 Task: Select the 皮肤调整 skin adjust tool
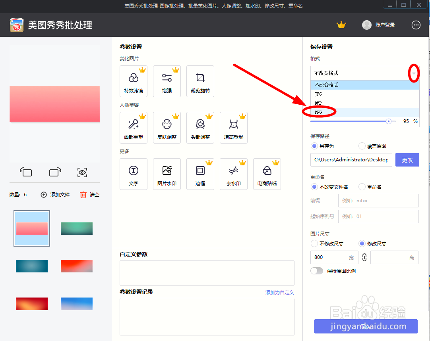click(x=167, y=128)
